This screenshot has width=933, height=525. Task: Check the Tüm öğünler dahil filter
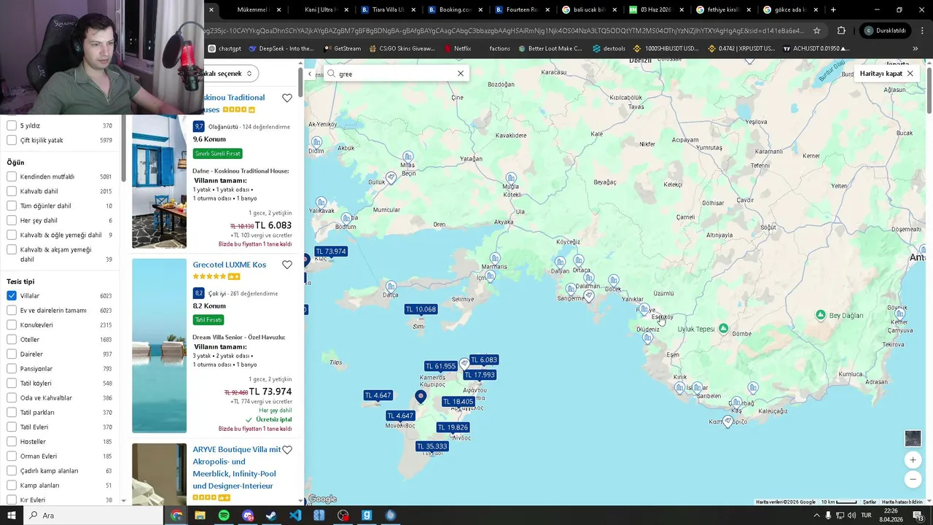click(12, 206)
